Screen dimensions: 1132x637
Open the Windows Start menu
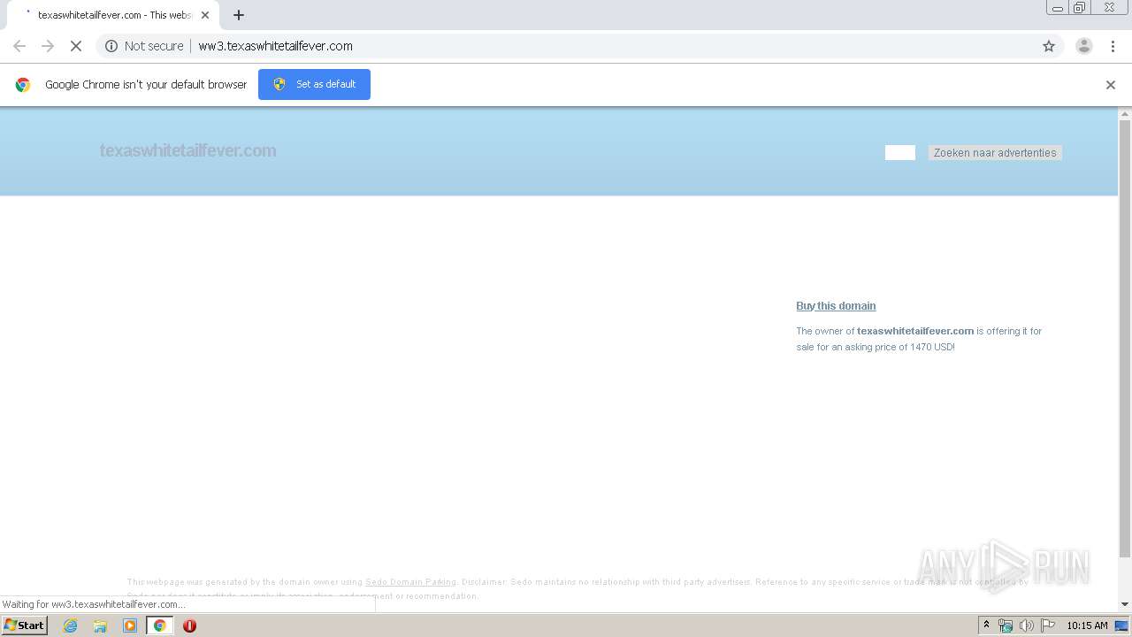coord(25,625)
